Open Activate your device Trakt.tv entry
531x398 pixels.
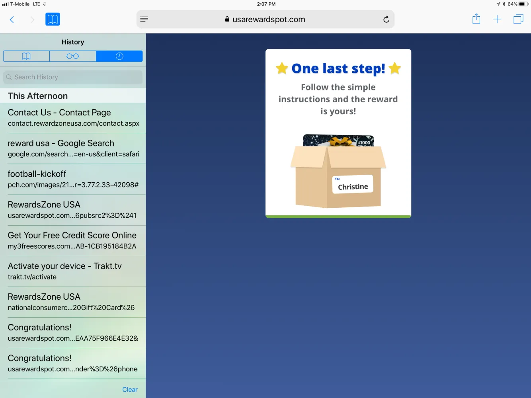(73, 271)
